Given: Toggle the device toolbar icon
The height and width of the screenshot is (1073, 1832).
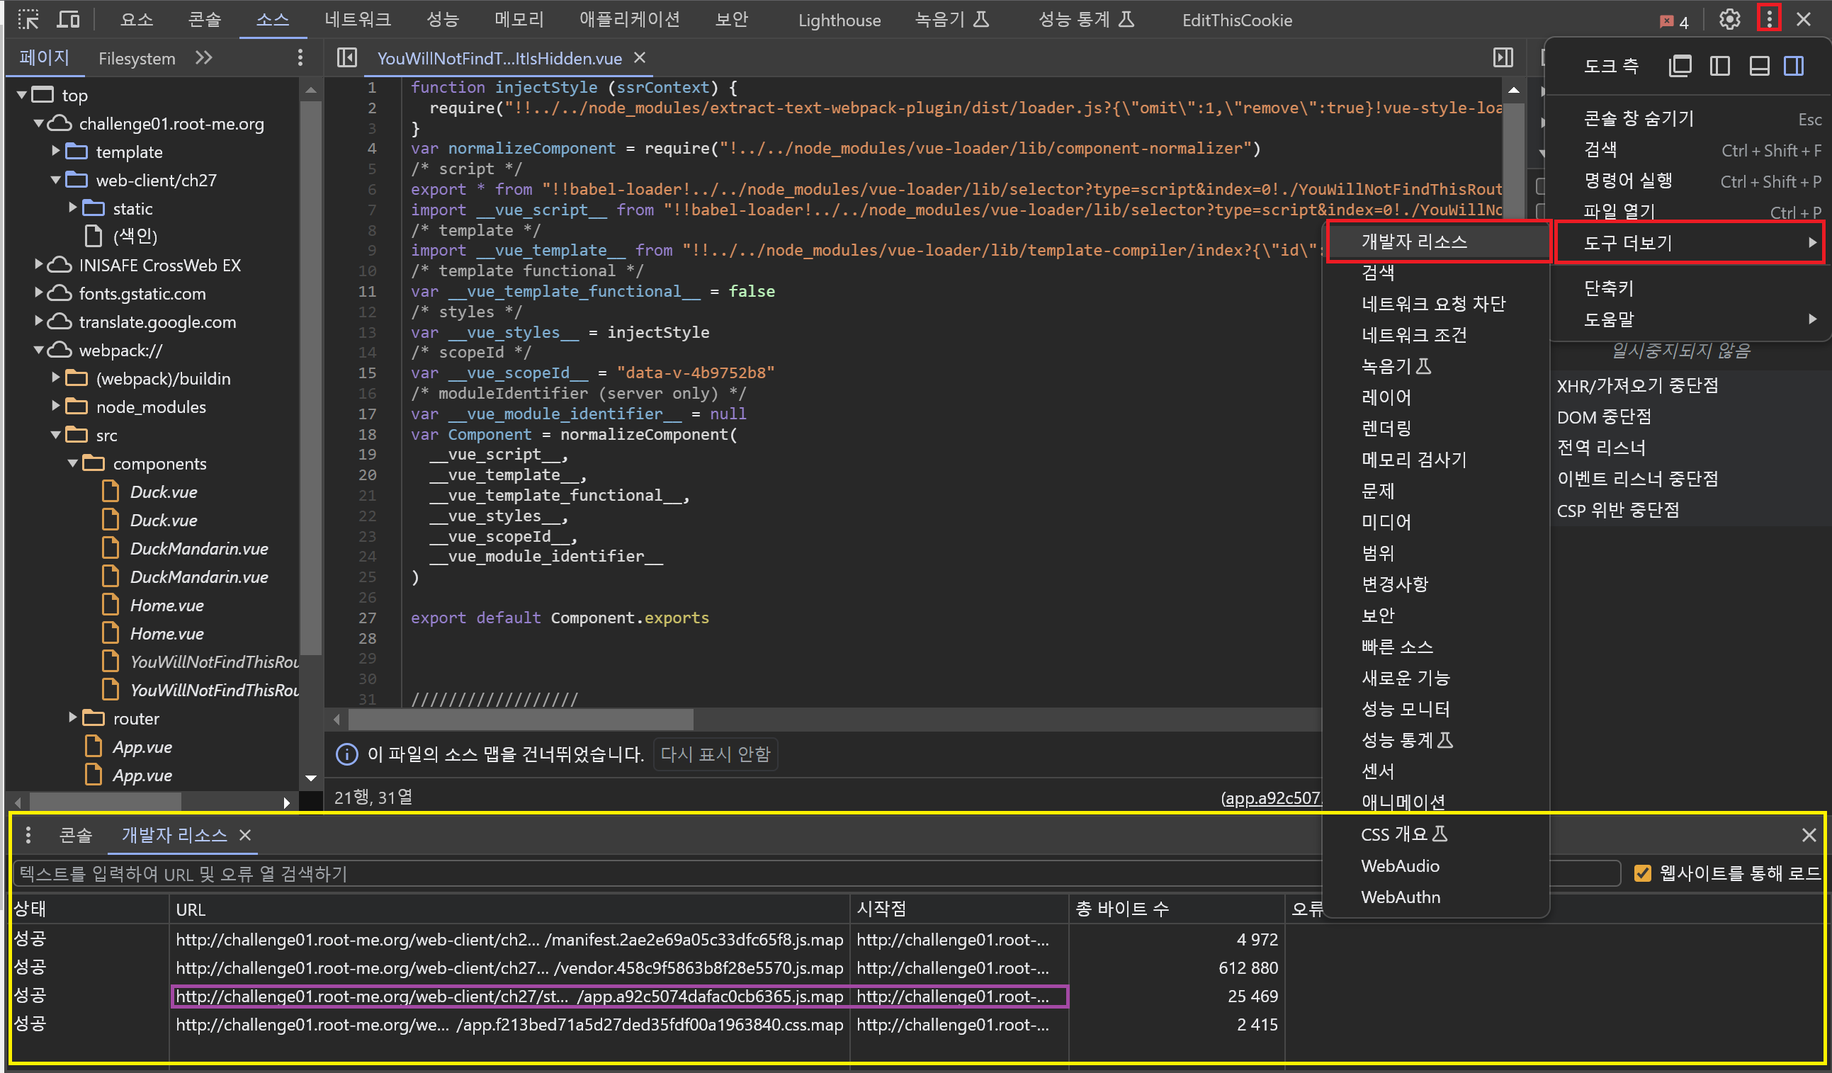Looking at the screenshot, I should tap(68, 20).
